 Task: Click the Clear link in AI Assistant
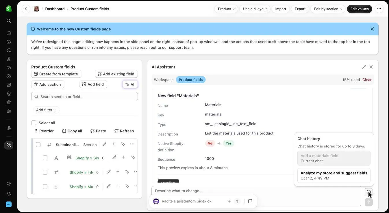[367, 80]
